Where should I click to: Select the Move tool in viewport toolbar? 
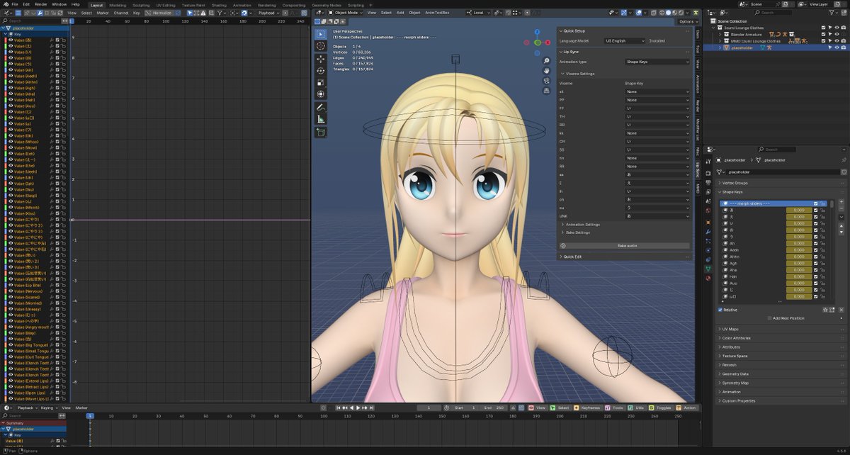(x=320, y=59)
